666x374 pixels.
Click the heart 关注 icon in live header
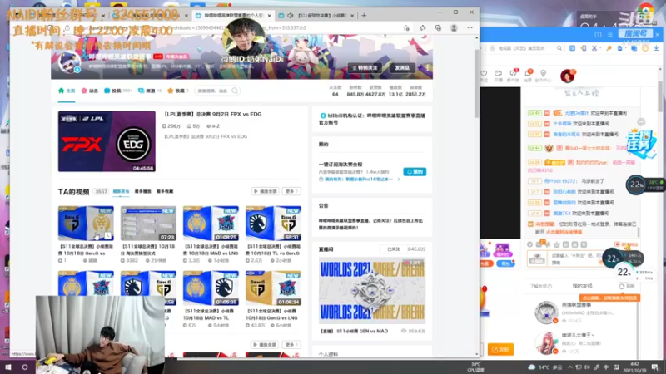(484, 75)
